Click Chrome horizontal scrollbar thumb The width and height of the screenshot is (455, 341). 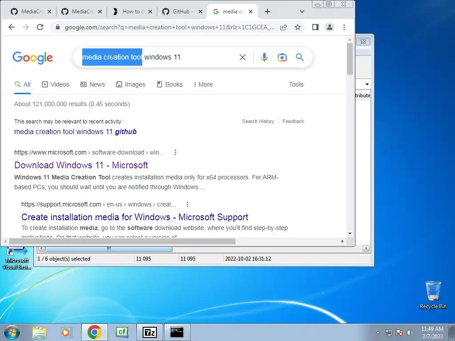pos(122,241)
